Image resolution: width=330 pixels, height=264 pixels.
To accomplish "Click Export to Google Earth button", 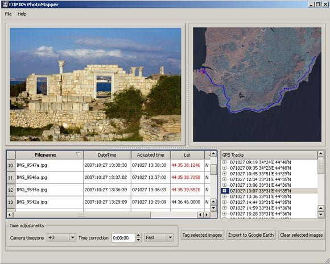I will [251, 235].
